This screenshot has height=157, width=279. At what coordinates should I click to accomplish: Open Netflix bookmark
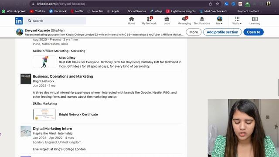pyautogui.click(x=77, y=11)
